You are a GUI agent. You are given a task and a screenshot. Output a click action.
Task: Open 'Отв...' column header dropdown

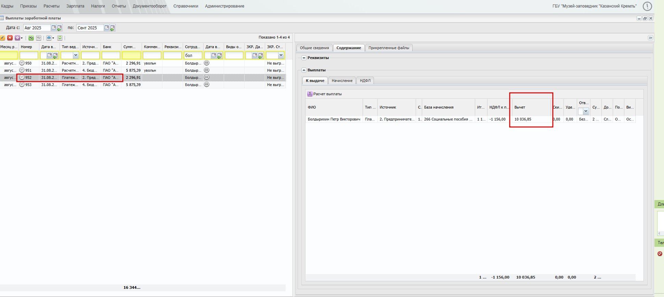click(x=586, y=111)
